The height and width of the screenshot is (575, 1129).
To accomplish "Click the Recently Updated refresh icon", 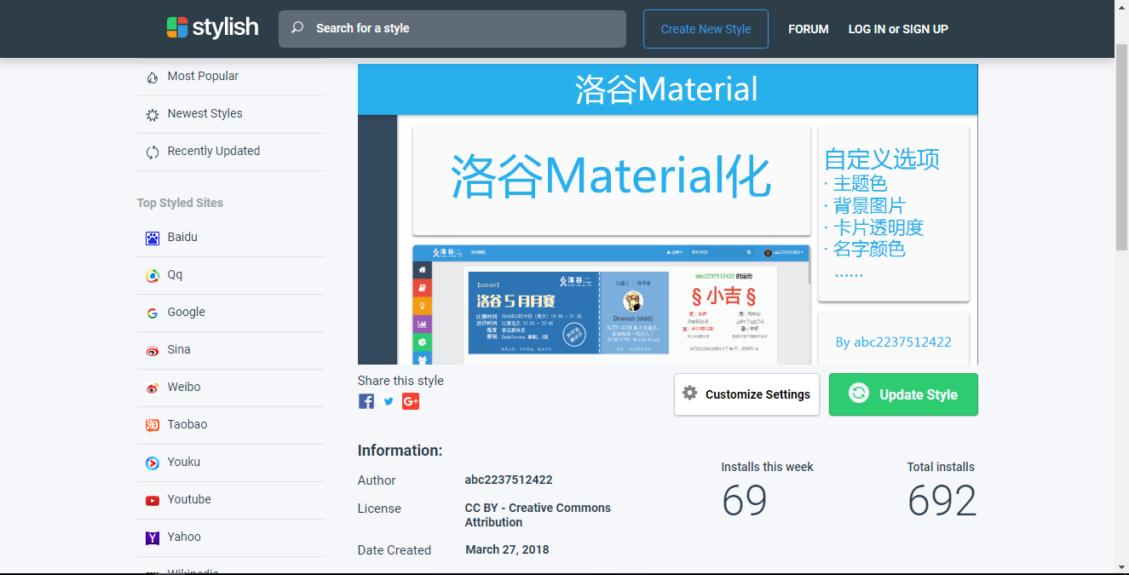I will tap(153, 152).
